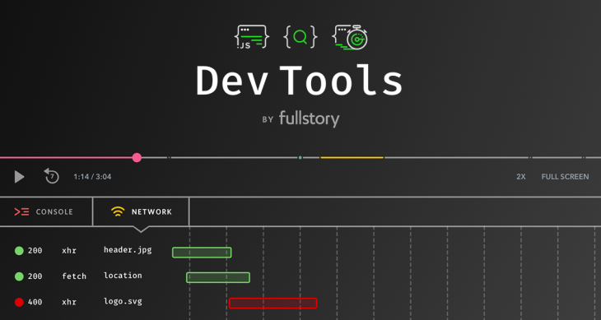The height and width of the screenshot is (320, 601).
Task: Click the red 400 status indicator
Action: click(19, 302)
